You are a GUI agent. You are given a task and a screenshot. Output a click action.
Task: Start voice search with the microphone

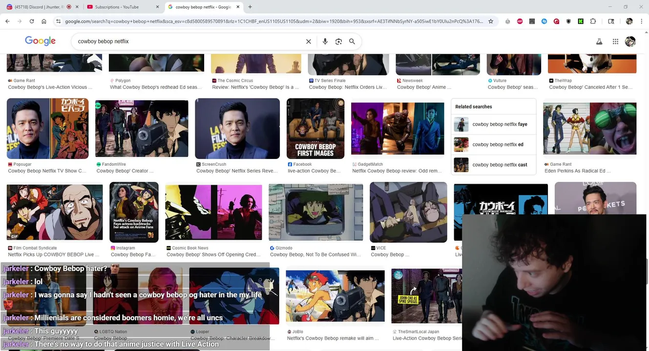click(325, 41)
